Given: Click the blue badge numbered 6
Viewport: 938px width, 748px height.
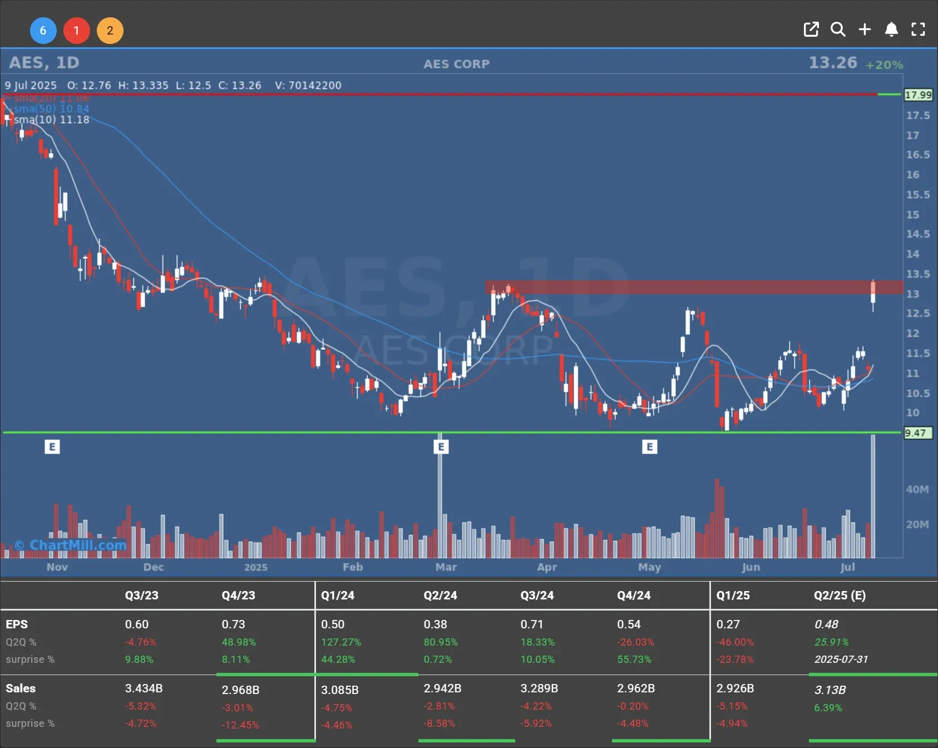Looking at the screenshot, I should click(x=43, y=31).
